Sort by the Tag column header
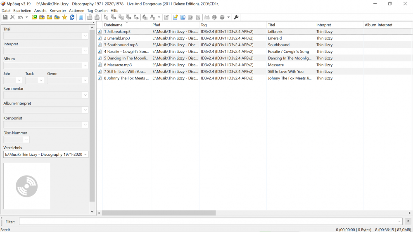This screenshot has height=232, width=413. pyautogui.click(x=233, y=25)
